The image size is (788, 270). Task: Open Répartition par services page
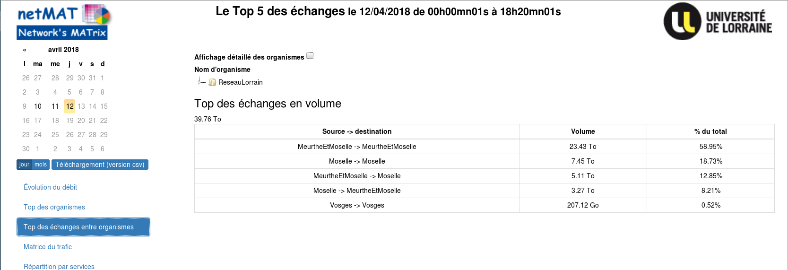tap(59, 267)
